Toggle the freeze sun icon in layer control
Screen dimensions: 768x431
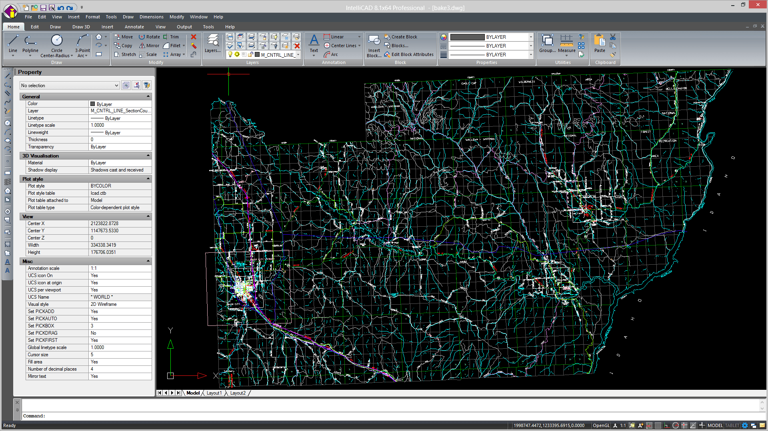click(x=237, y=55)
